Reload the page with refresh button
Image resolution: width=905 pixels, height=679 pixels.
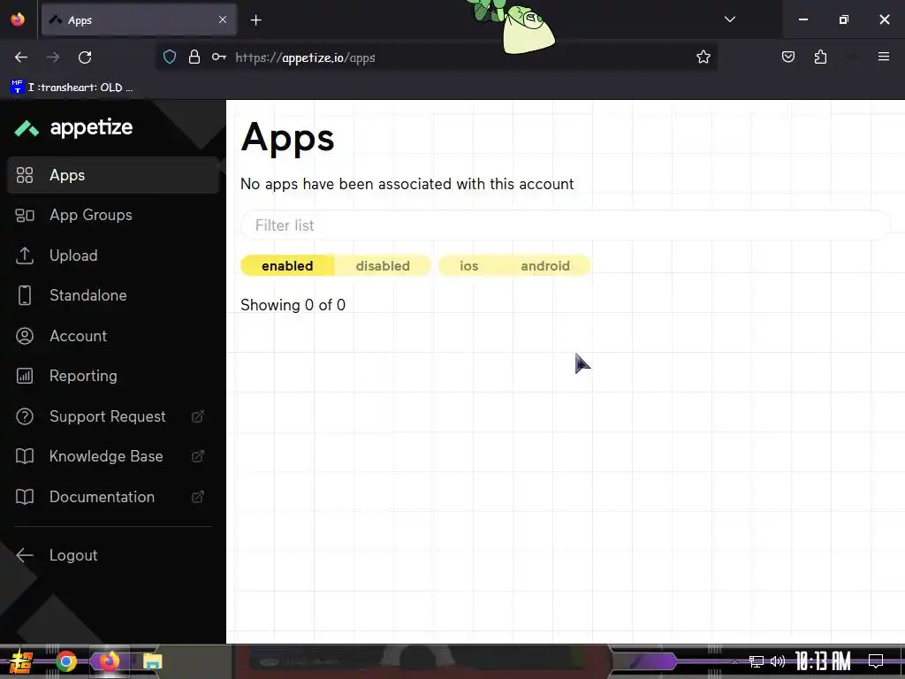tap(85, 57)
